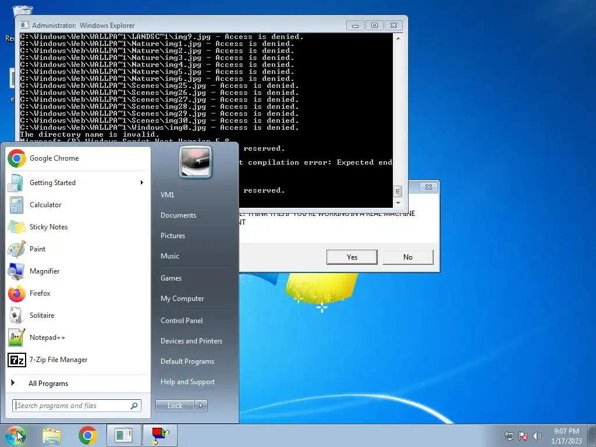Click 'compilation error: Expected end' text

coord(320,162)
